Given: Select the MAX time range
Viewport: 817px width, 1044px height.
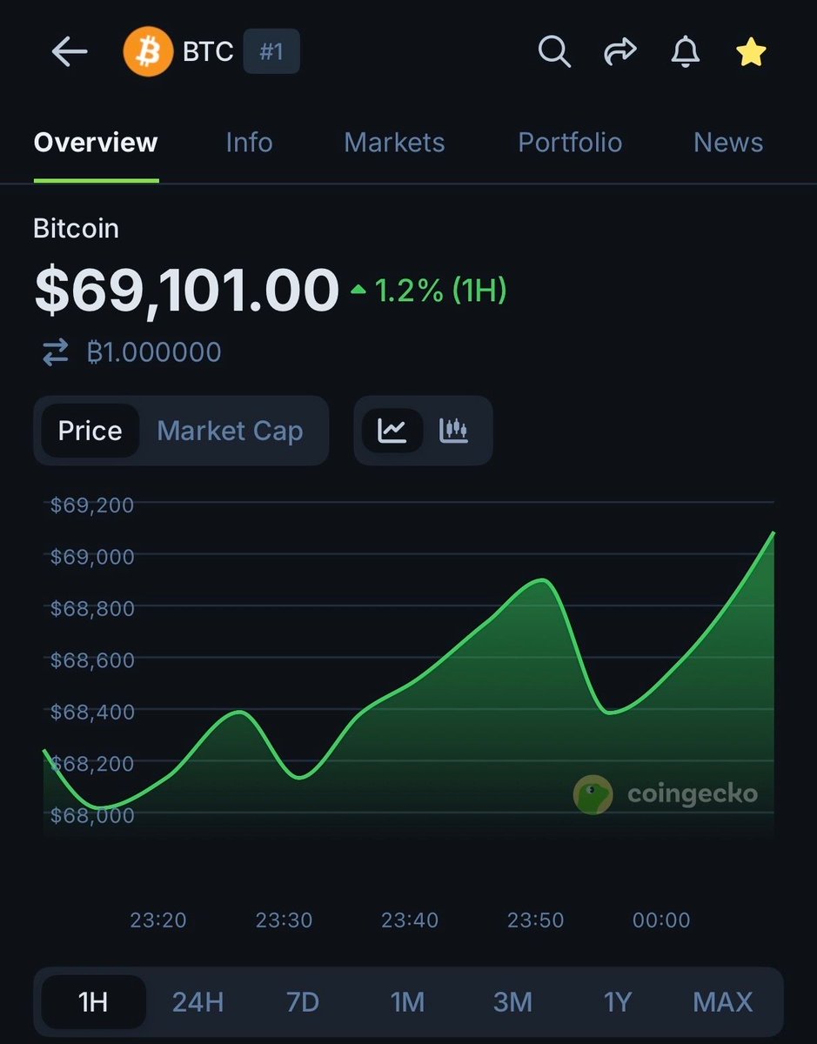Looking at the screenshot, I should [x=722, y=1002].
